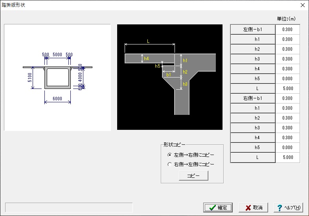
Task: Click the left-side h5 row header
Action: point(253,79)
